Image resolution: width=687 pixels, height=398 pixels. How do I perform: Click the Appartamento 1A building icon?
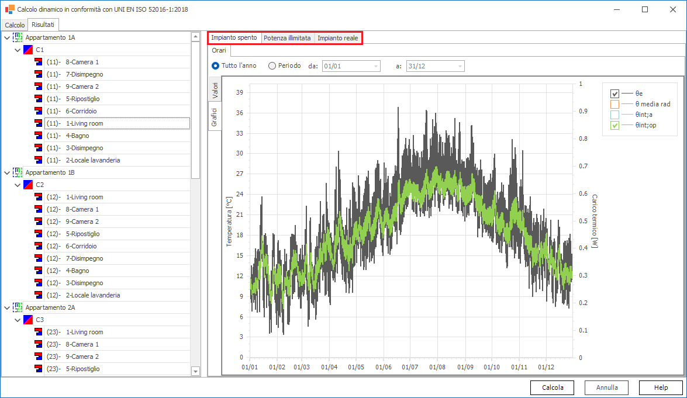tap(18, 37)
